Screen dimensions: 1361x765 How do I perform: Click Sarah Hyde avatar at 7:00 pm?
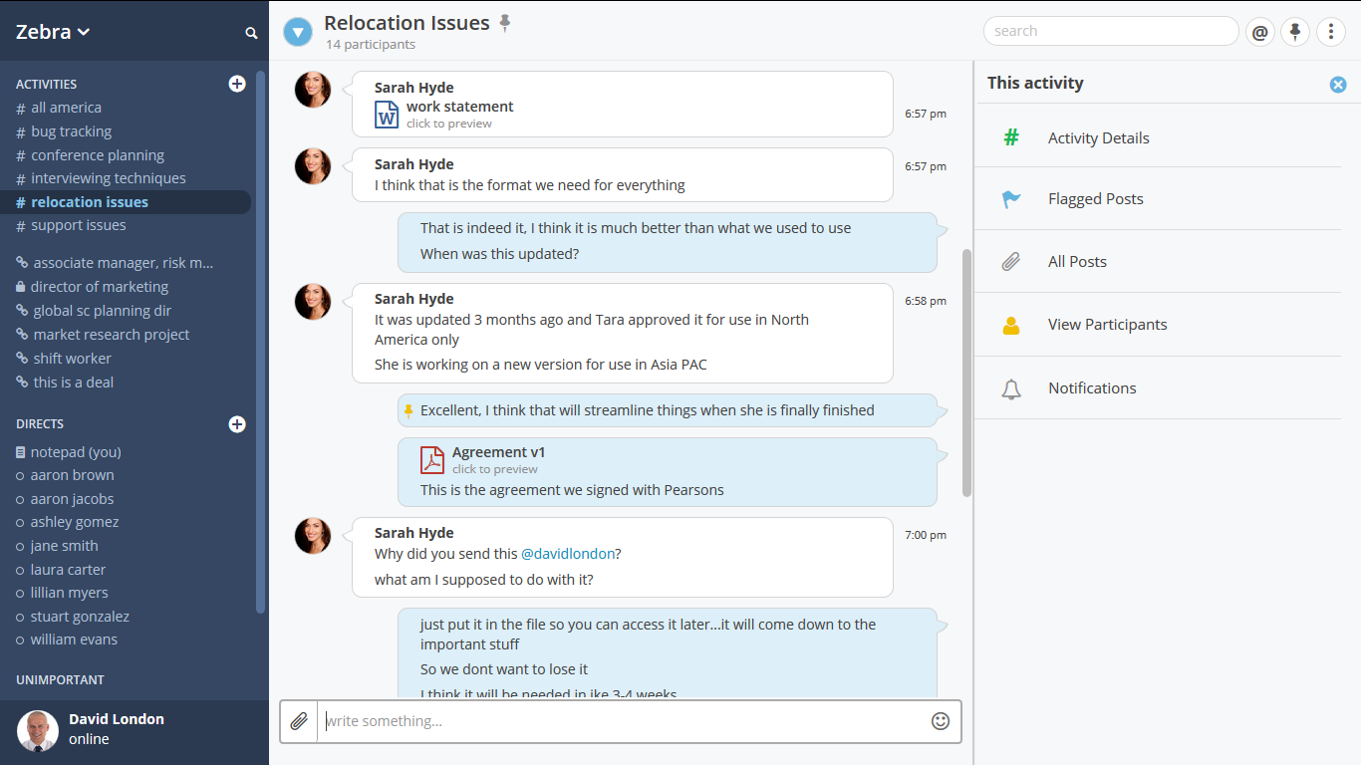[313, 536]
